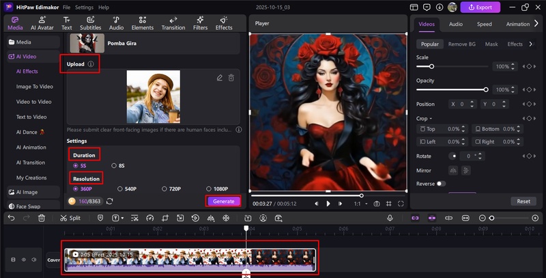Select 720P resolution radio button
546x278 pixels.
click(165, 189)
